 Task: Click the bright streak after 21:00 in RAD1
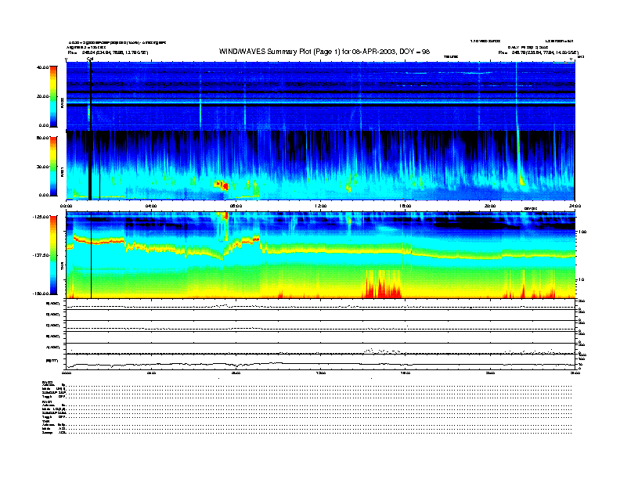[520, 158]
